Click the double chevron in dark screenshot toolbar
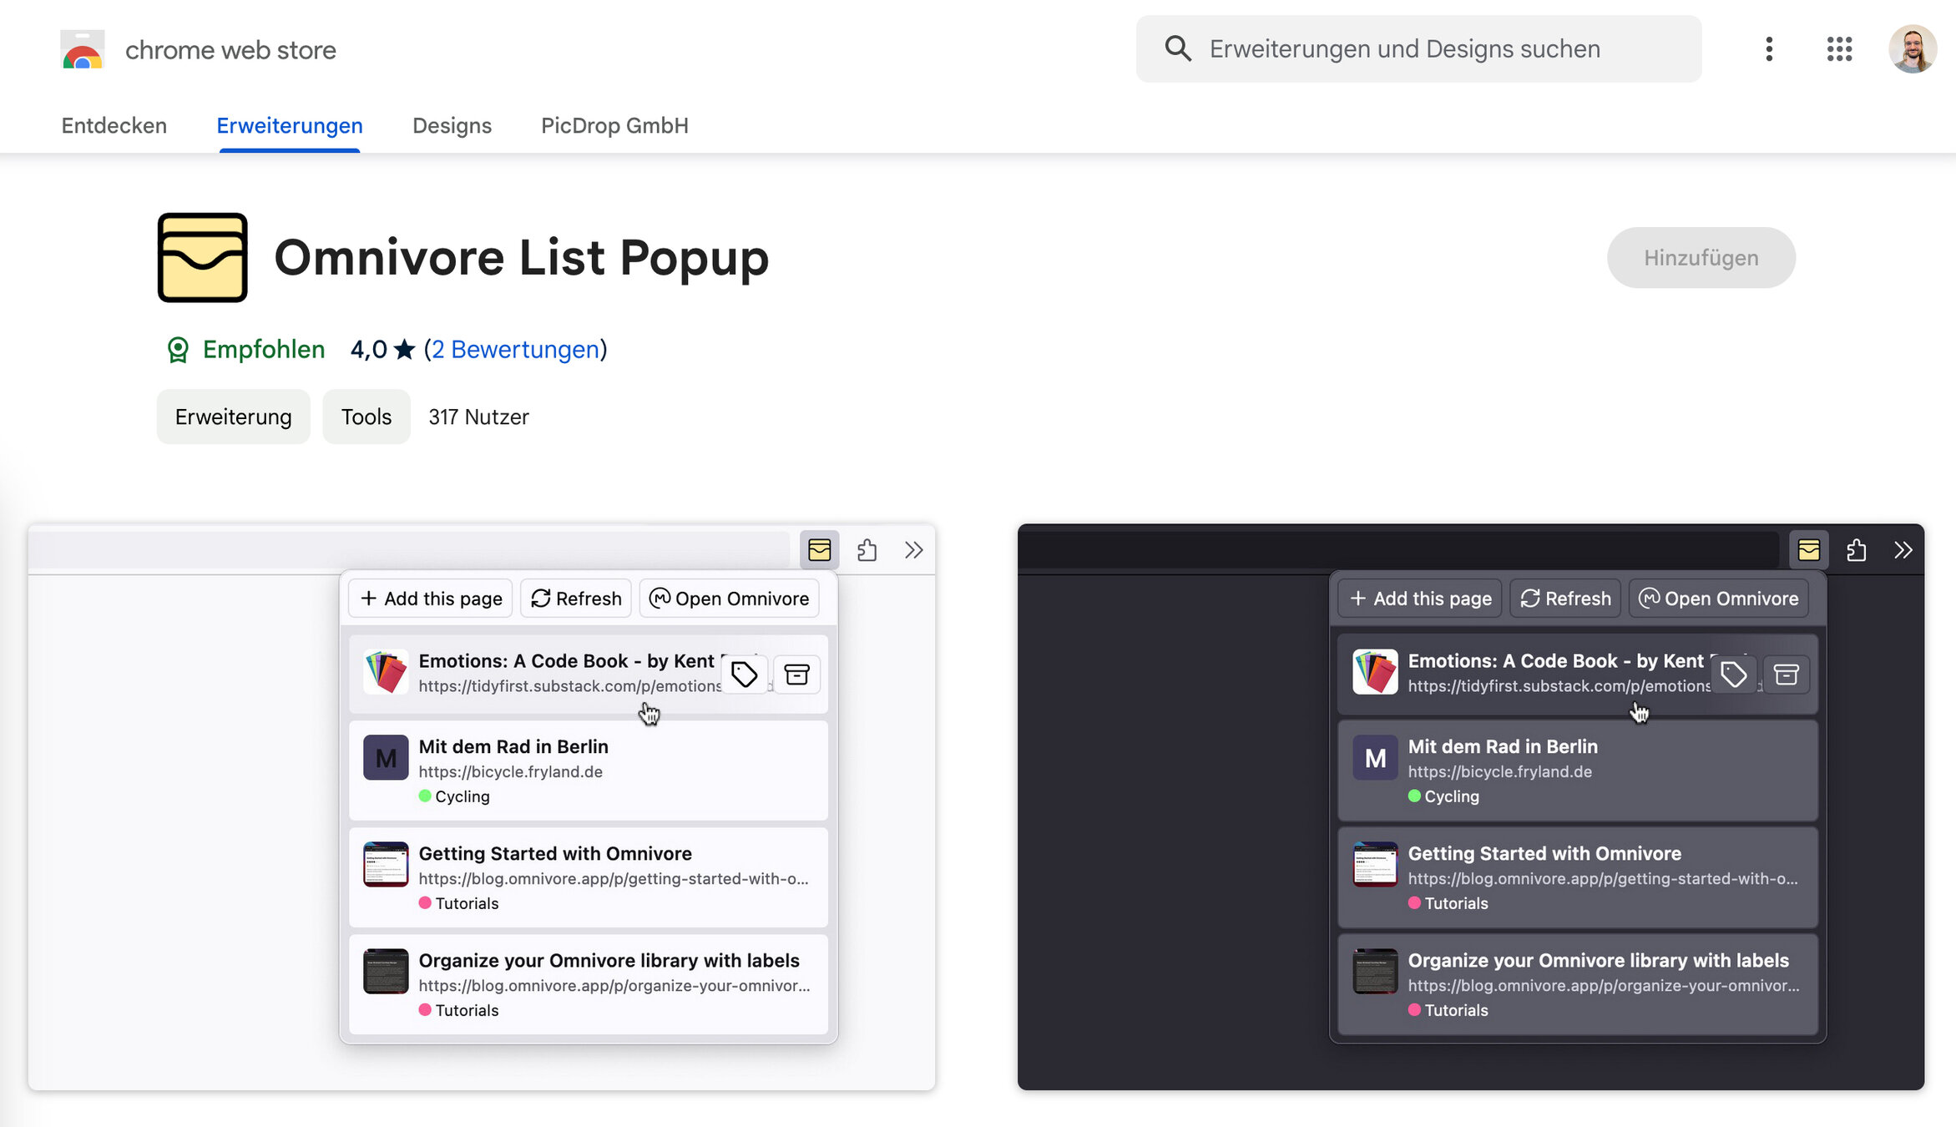Viewport: 1956px width, 1127px height. (x=1903, y=550)
